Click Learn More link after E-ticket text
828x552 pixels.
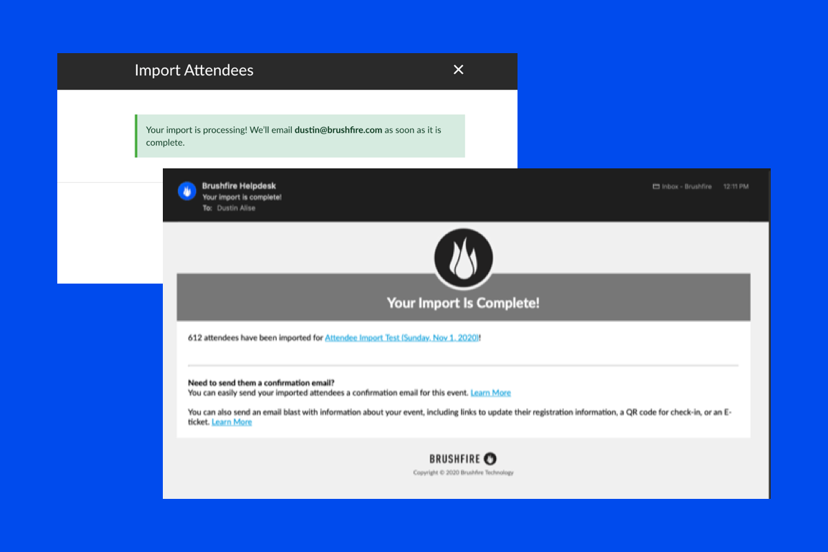point(232,422)
